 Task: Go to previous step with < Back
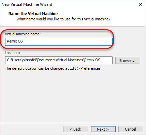click(75, 129)
